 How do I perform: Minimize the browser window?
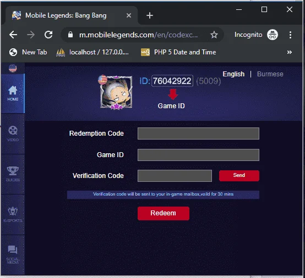[239, 9]
